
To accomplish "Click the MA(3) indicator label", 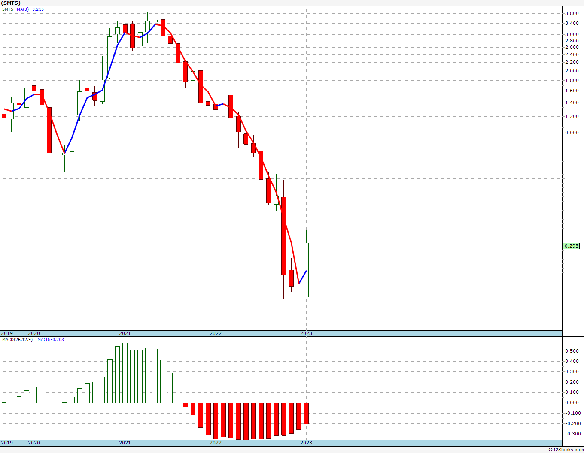I will [x=23, y=9].
